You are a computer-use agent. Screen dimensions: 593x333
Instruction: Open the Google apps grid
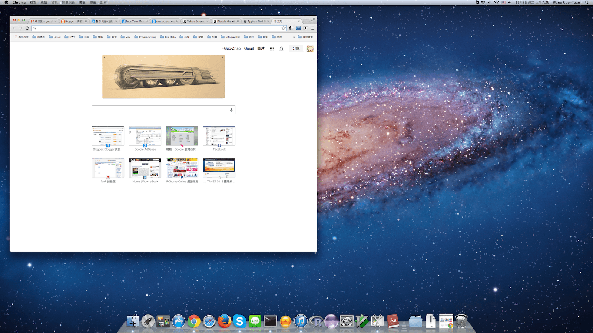pos(272,48)
